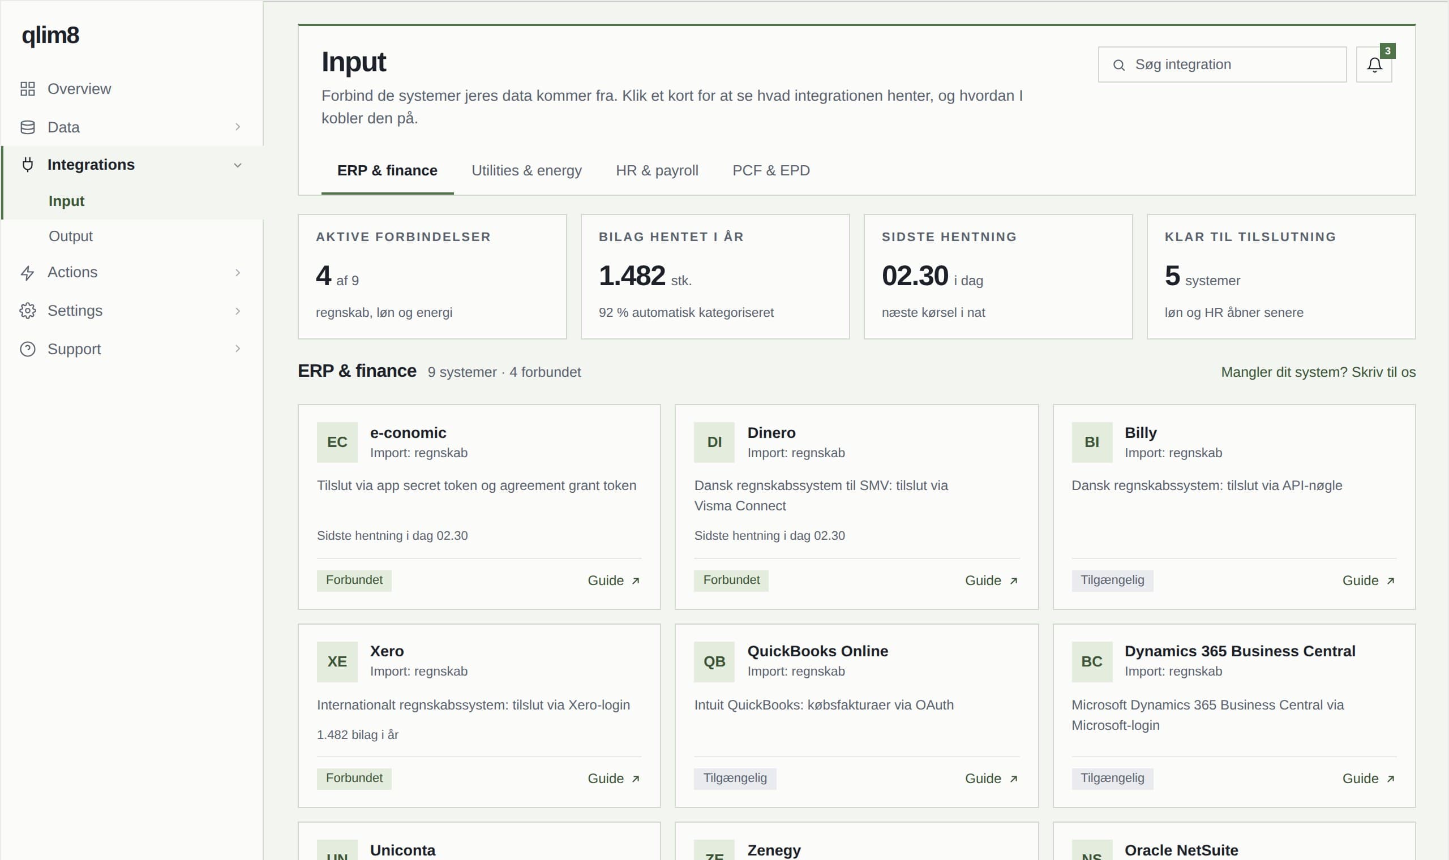Open the 'Sidste hentning' stat card
Image resolution: width=1449 pixels, height=860 pixels.
[997, 277]
